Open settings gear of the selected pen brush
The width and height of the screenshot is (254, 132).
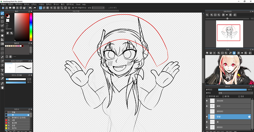click(x=28, y=115)
